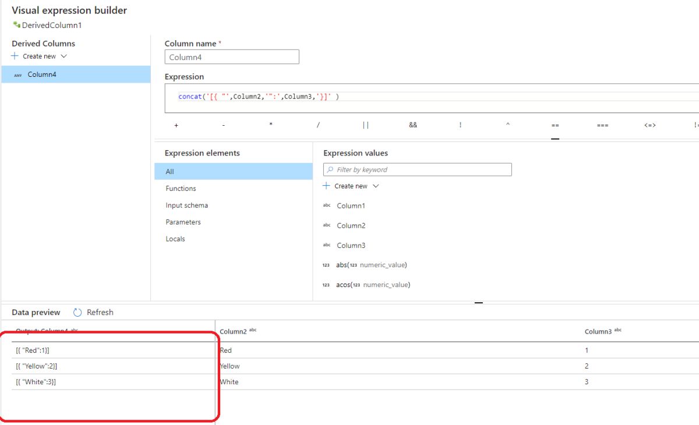The height and width of the screenshot is (425, 699).
Task: Insert the multiply operator
Action: (271, 125)
